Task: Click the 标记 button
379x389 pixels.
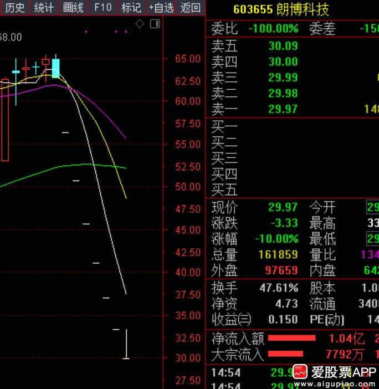Action: point(132,8)
